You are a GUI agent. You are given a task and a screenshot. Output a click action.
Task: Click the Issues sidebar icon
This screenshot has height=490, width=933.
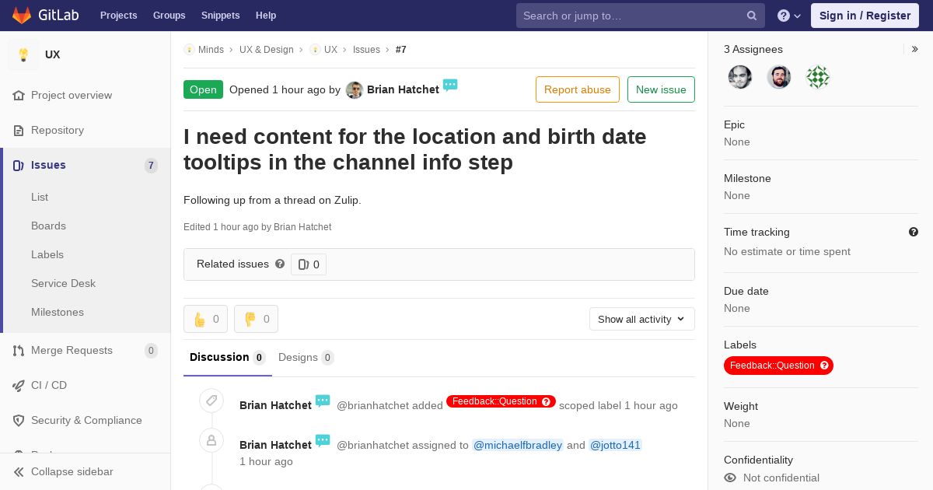point(19,165)
